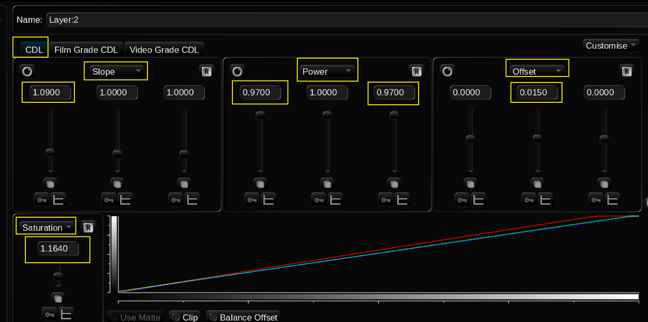
Task: Reset the Power group with R button
Action: 416,71
